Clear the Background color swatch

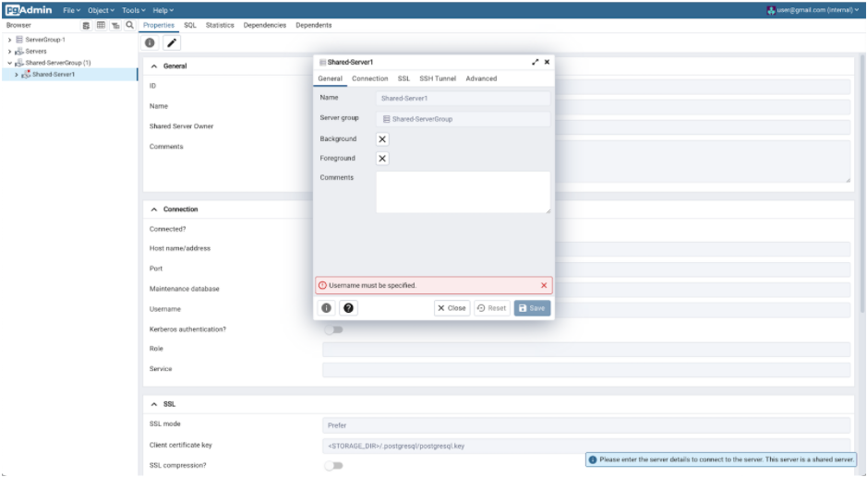382,139
